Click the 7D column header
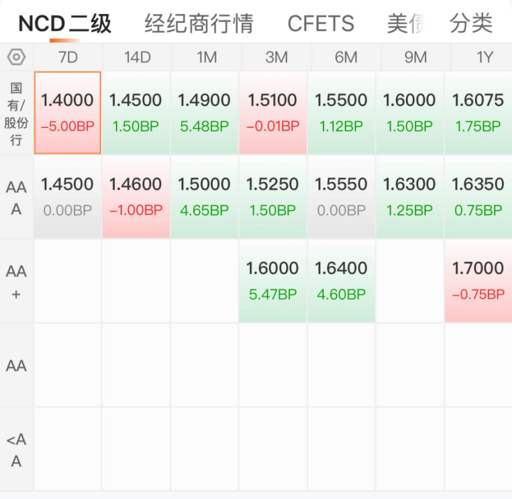This screenshot has width=512, height=499. coord(68,57)
